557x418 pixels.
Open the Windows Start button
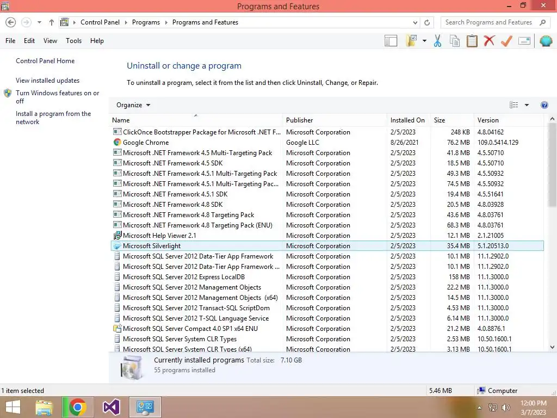(x=13, y=407)
